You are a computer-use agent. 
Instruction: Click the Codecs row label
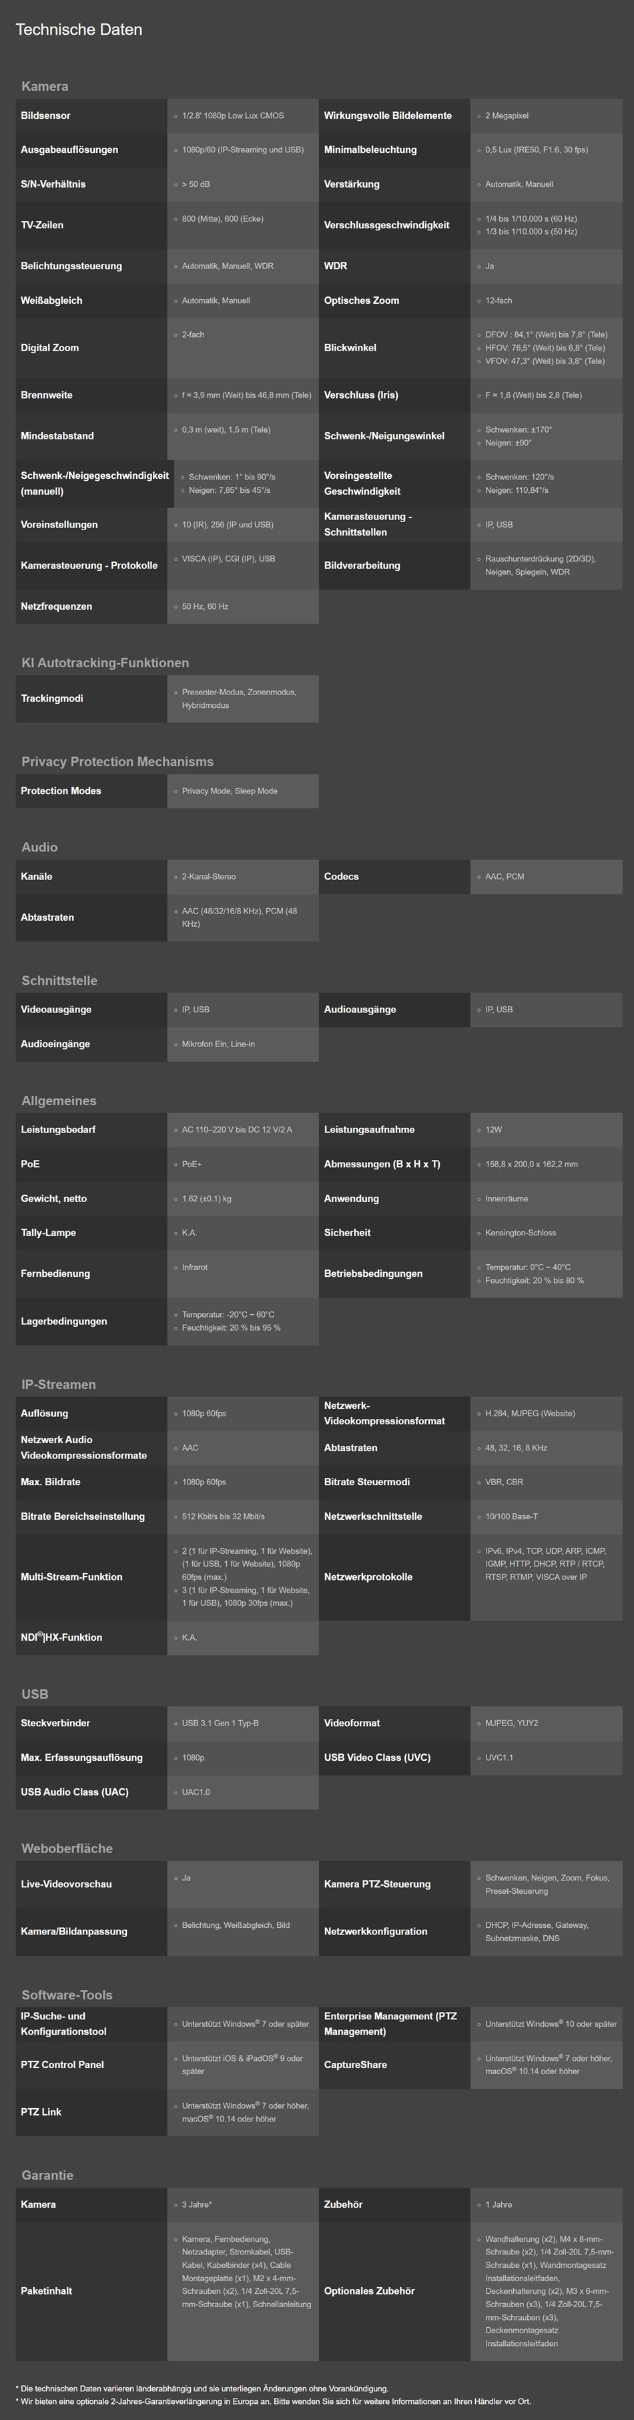(x=341, y=877)
